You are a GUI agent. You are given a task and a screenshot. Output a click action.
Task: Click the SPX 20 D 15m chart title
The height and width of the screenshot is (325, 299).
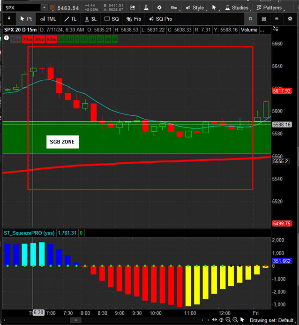point(20,30)
